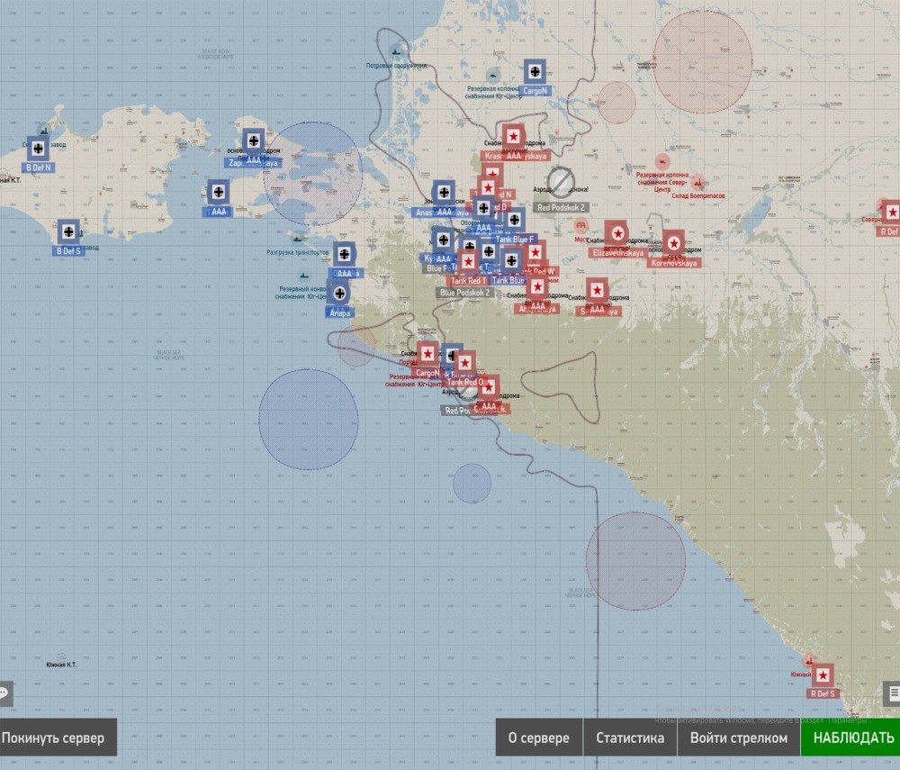The height and width of the screenshot is (770, 900).
Task: Select the R Def red star icon at right edge
Action: [x=892, y=213]
